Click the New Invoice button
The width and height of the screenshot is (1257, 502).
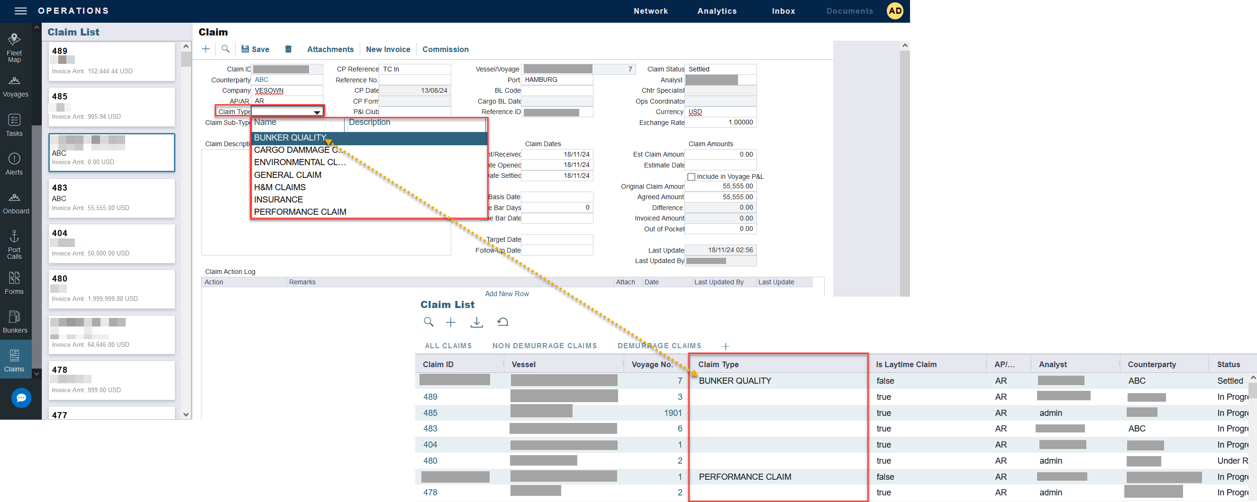tap(387, 49)
